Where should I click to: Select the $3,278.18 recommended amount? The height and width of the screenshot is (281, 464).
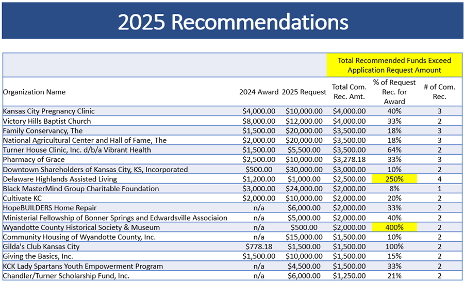[349, 159]
